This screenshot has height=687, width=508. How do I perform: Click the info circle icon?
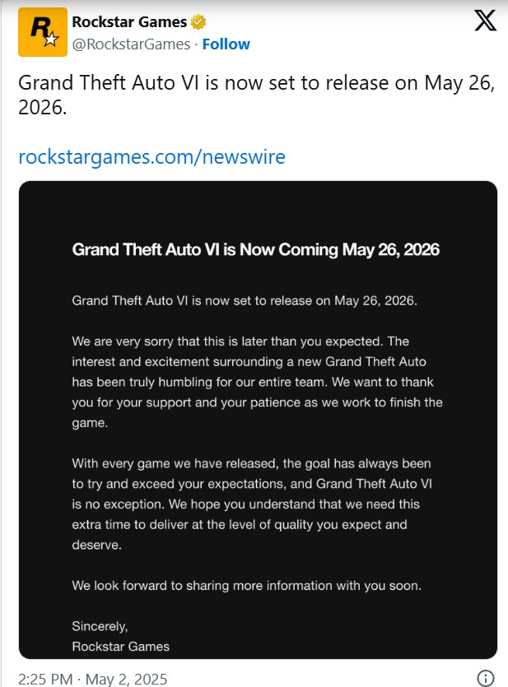pyautogui.click(x=486, y=678)
